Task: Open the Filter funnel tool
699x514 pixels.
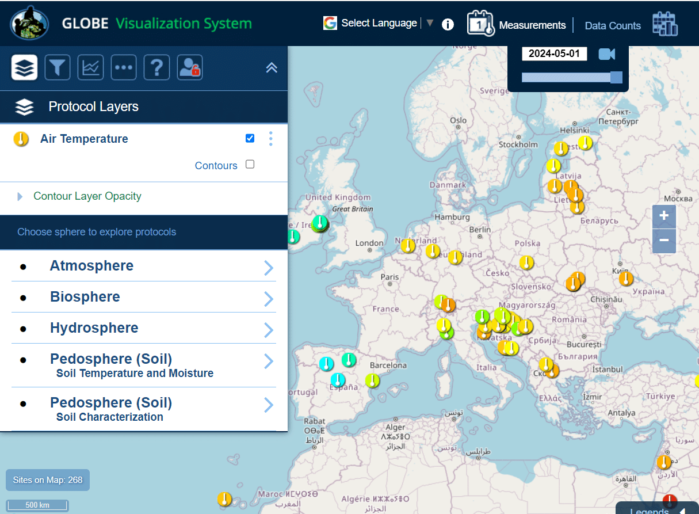Action: [x=58, y=68]
